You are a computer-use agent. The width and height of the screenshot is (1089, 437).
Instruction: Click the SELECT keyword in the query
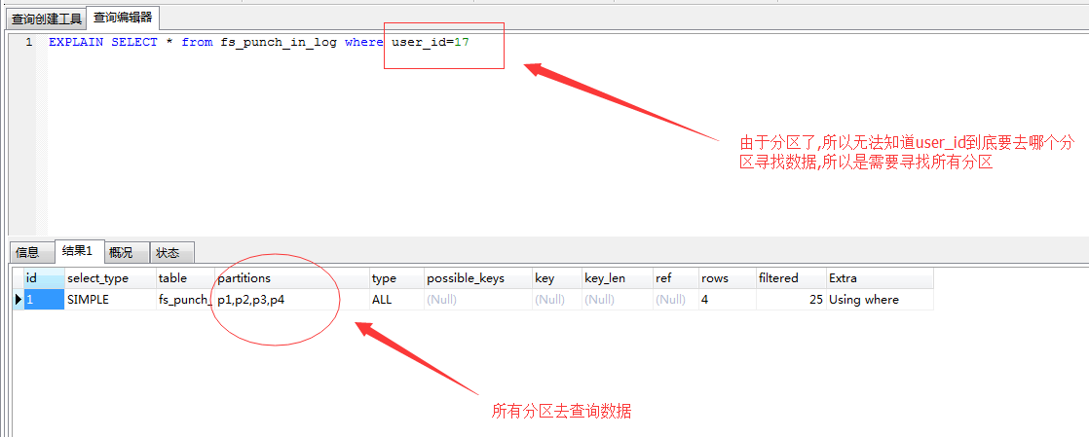pos(134,42)
